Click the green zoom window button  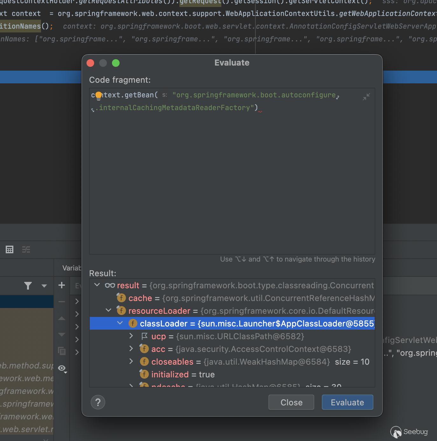coord(116,63)
